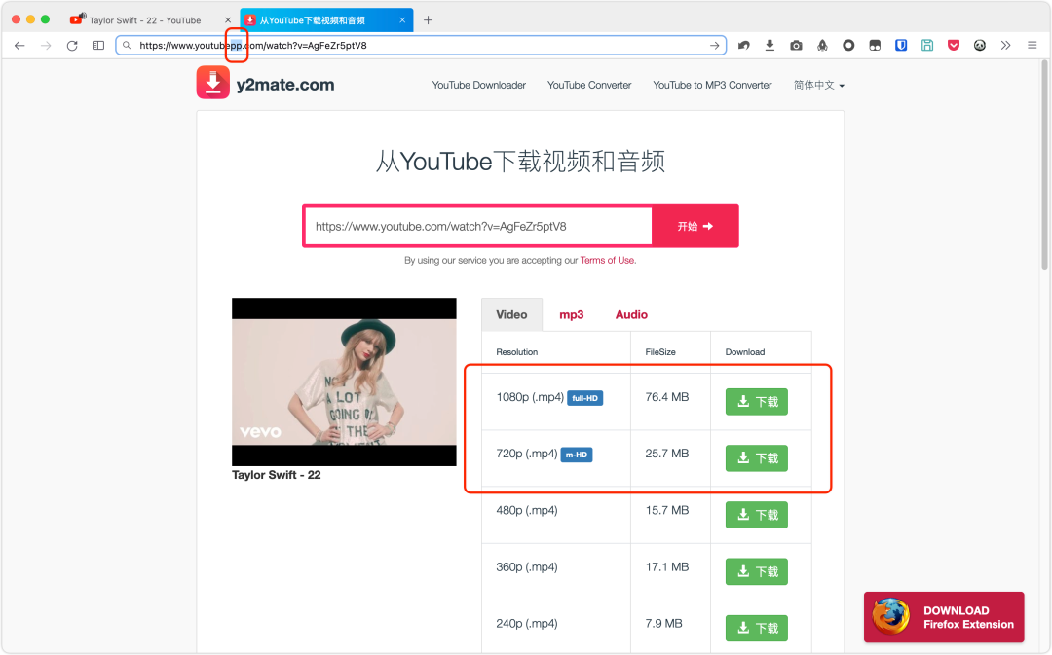Open the Terms of Use link

(607, 260)
